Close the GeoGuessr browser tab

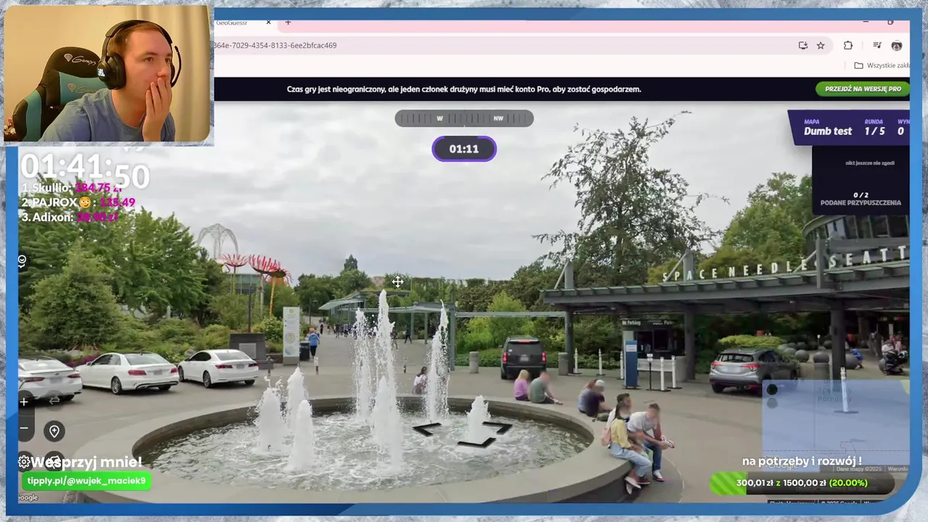(268, 22)
